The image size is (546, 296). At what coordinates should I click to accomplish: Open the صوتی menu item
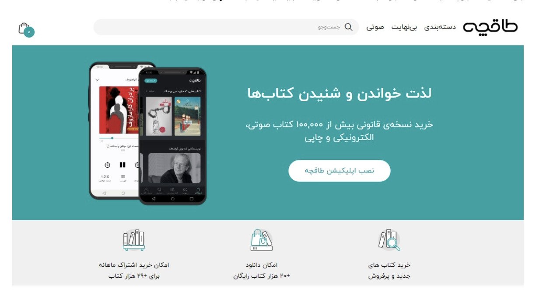(375, 27)
